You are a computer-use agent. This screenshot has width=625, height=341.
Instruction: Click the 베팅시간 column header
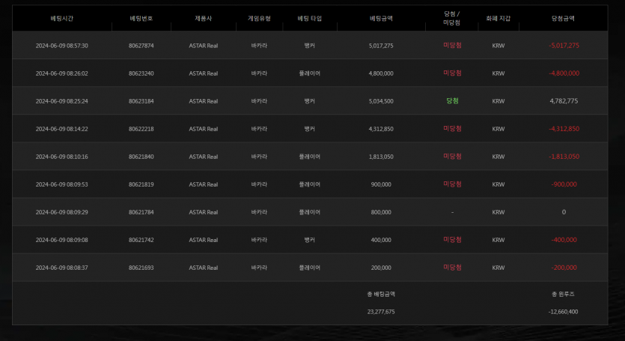click(62, 19)
